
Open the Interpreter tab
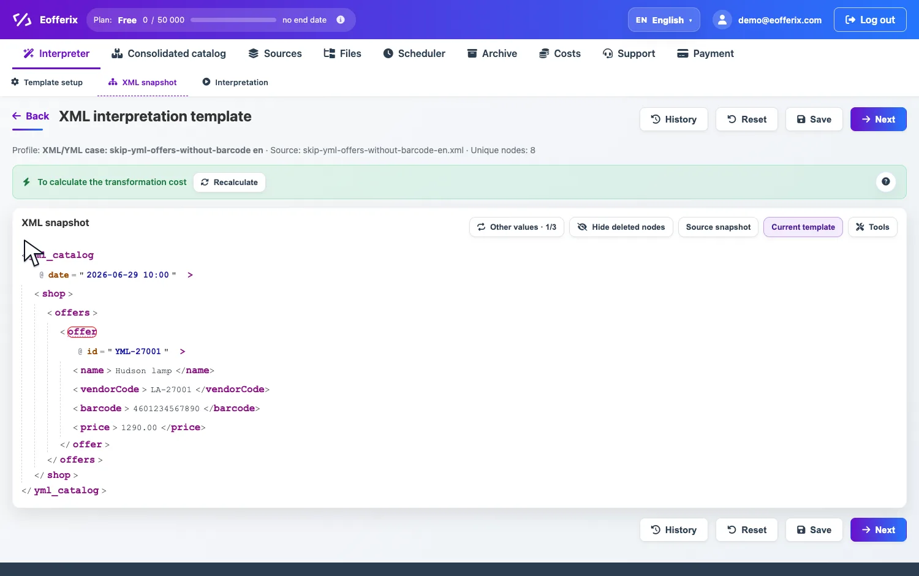tap(56, 53)
